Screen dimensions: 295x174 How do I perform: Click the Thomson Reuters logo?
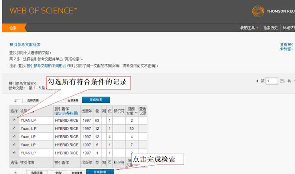click(273, 11)
